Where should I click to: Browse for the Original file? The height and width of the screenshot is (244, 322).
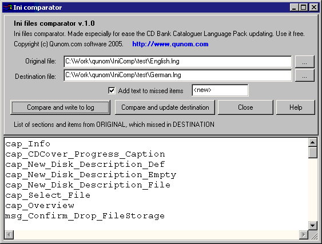coord(304,62)
